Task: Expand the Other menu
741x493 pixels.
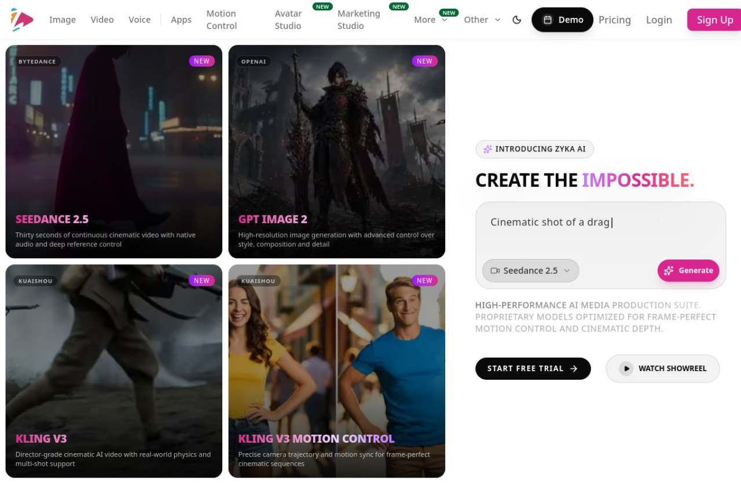Action: [x=482, y=20]
